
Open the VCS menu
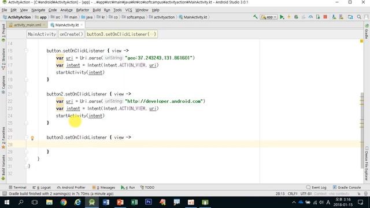128,10
